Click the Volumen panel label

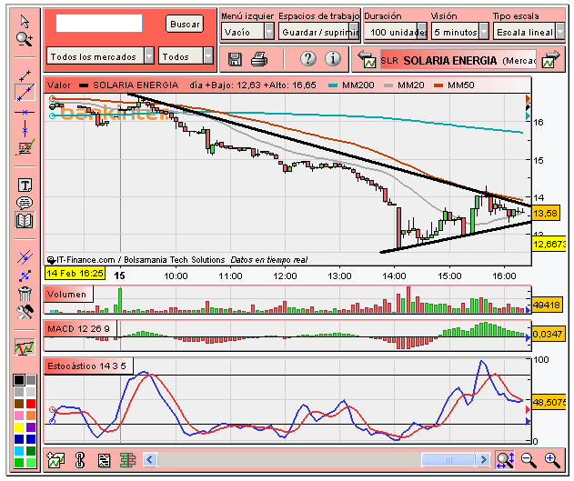[68, 294]
